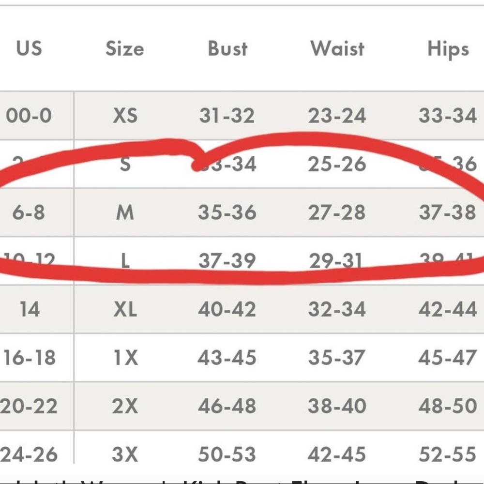Click the Hips column header
The image size is (484, 484).
(448, 50)
